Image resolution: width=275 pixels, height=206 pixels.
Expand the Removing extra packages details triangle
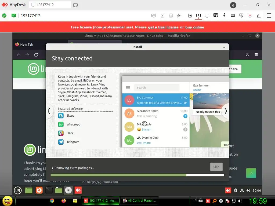coord(52,168)
